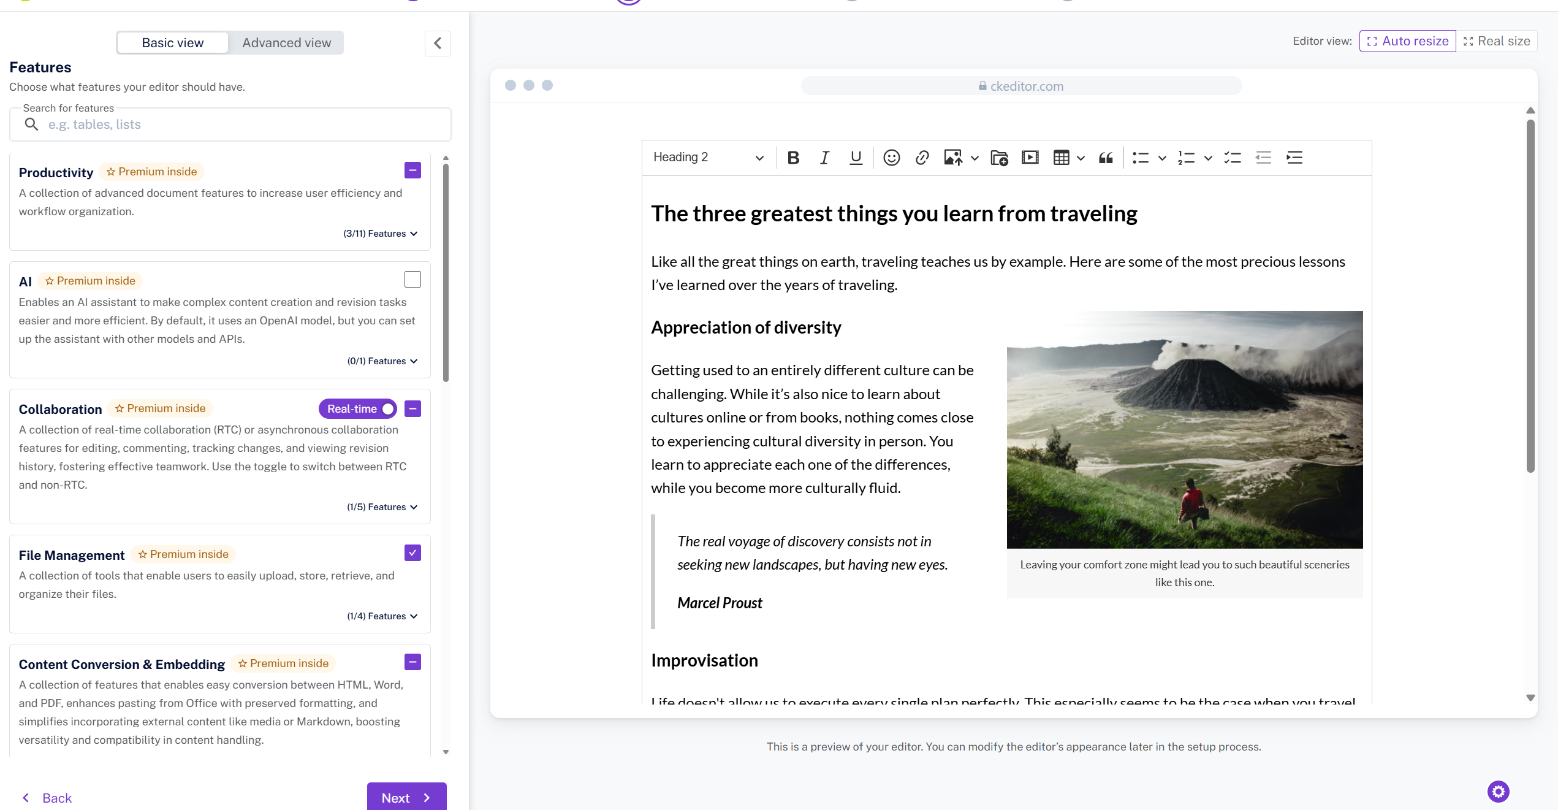Expand Productivity (3/11) Features list
The image size is (1558, 810).
(381, 234)
